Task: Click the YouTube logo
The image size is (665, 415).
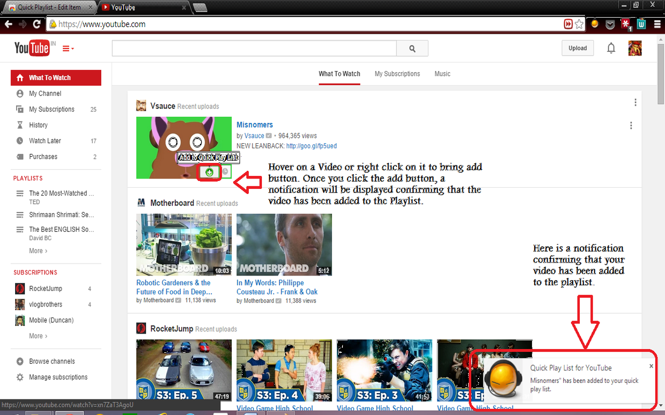Action: (32, 48)
